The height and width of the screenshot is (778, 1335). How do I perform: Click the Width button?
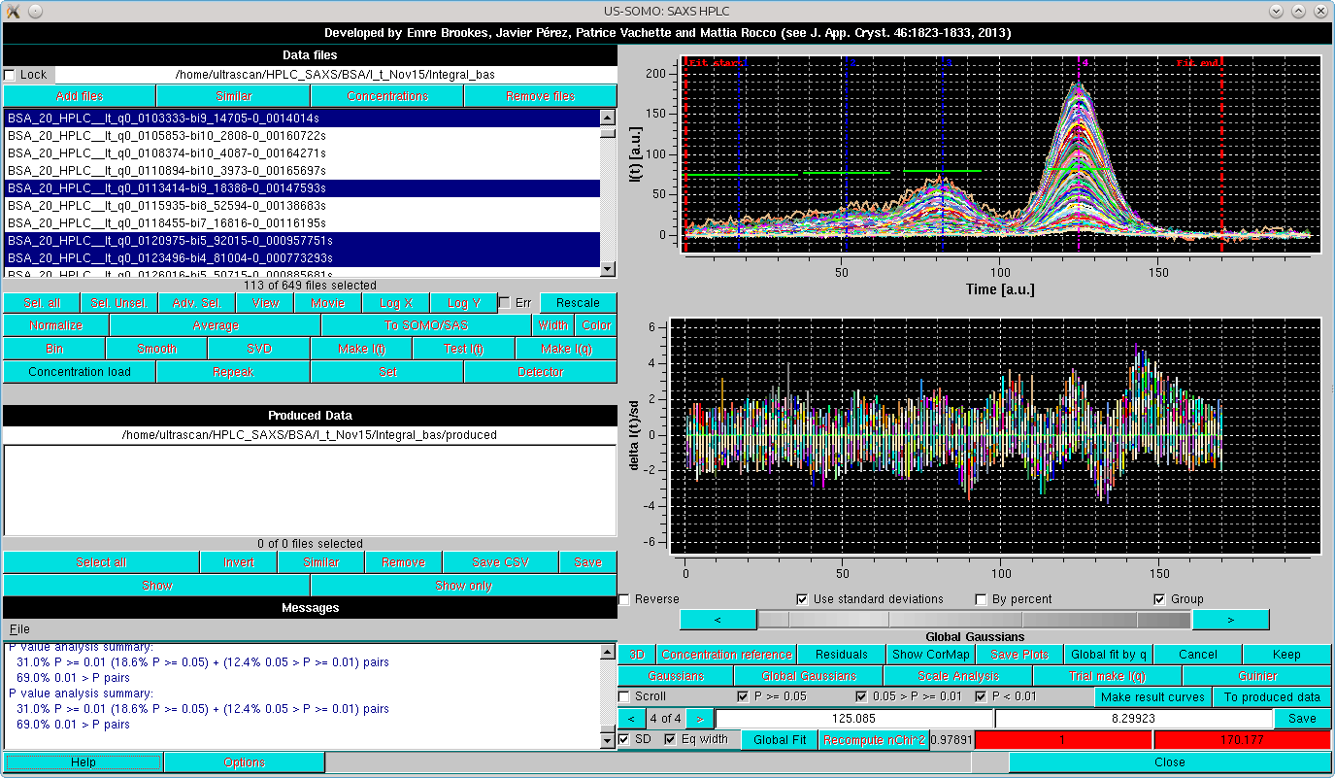click(x=553, y=325)
